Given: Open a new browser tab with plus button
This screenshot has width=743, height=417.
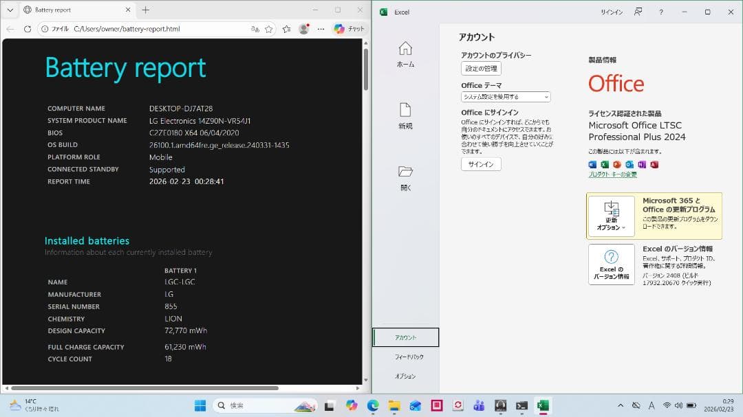Looking at the screenshot, I should coord(146,10).
